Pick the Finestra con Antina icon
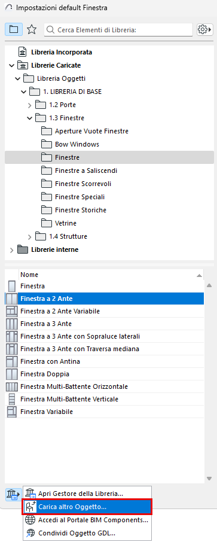217x542 pixels. pos(12,361)
